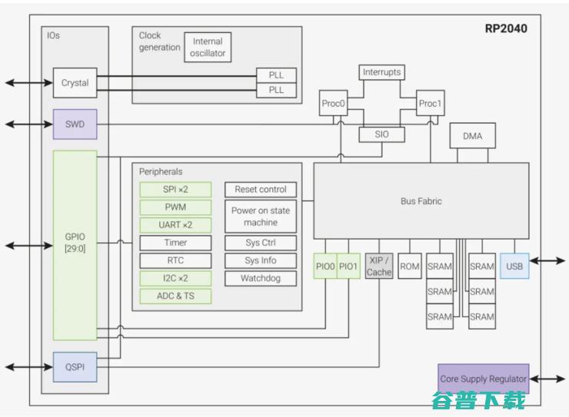Click the Crystal block in IOs
This screenshot has height=417, width=569.
click(x=75, y=83)
